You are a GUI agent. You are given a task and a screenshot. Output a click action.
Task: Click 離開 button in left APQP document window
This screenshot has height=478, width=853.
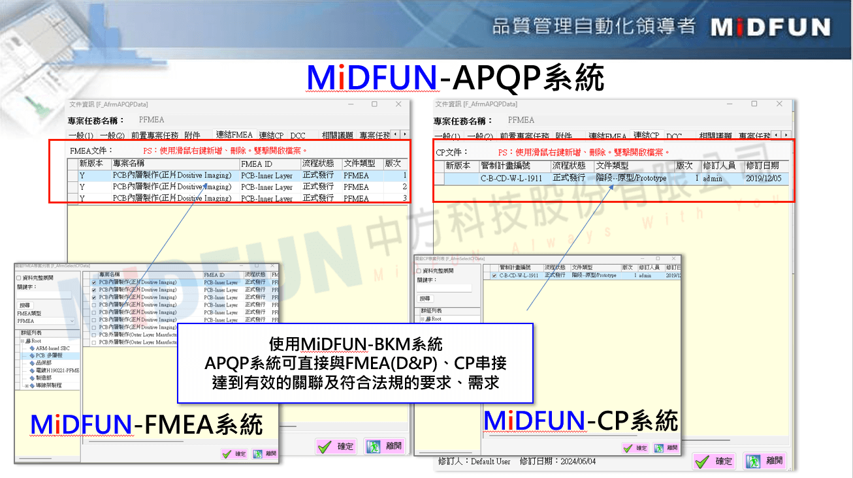(385, 446)
